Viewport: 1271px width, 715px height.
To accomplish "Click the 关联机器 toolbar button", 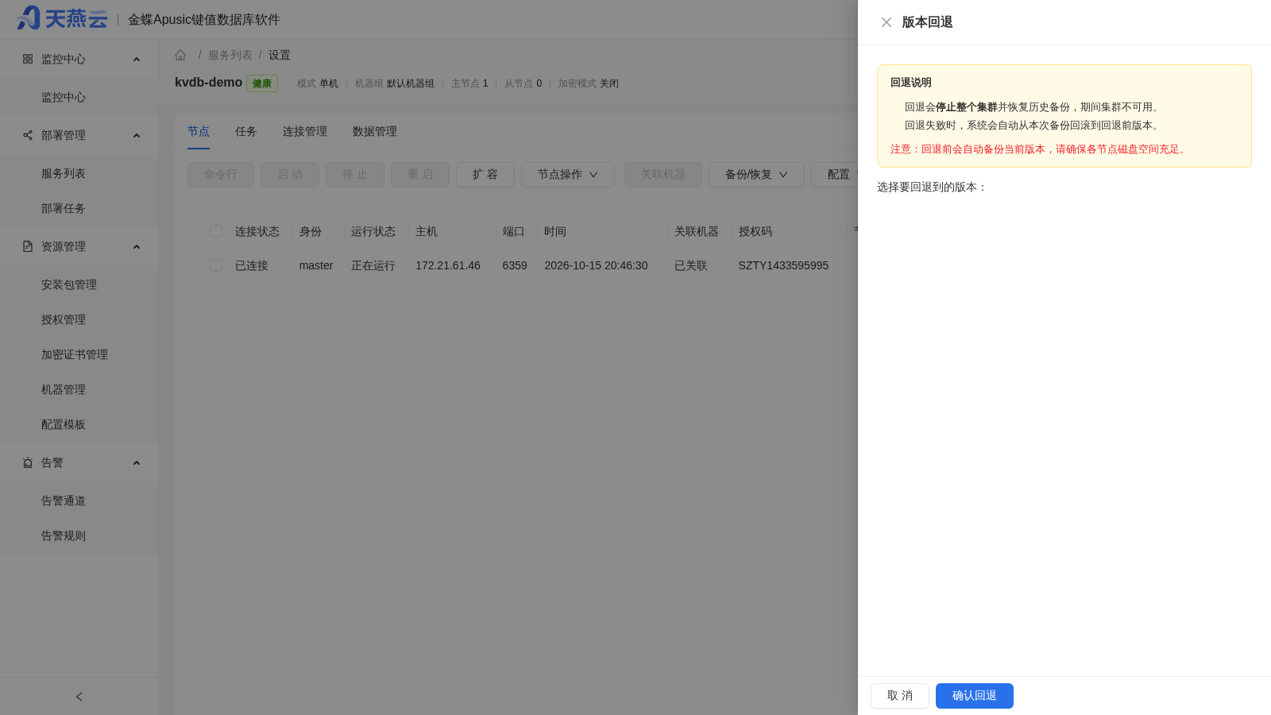I will click(663, 175).
